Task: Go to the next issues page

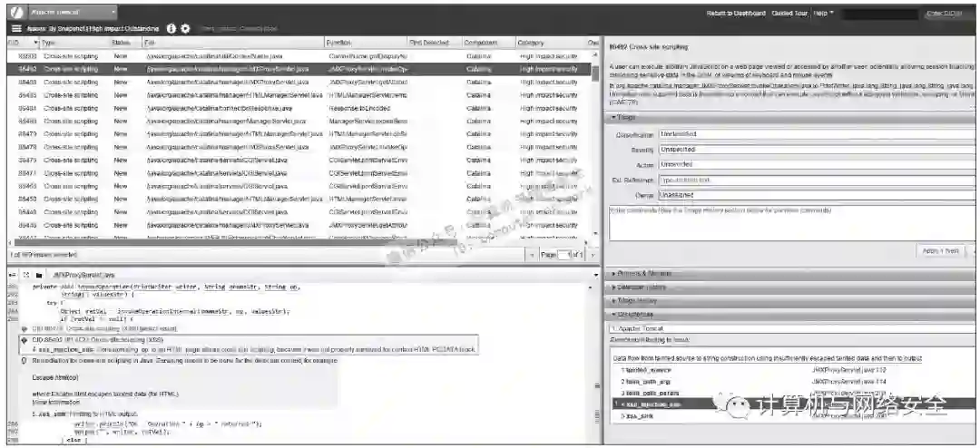Action: (593, 255)
